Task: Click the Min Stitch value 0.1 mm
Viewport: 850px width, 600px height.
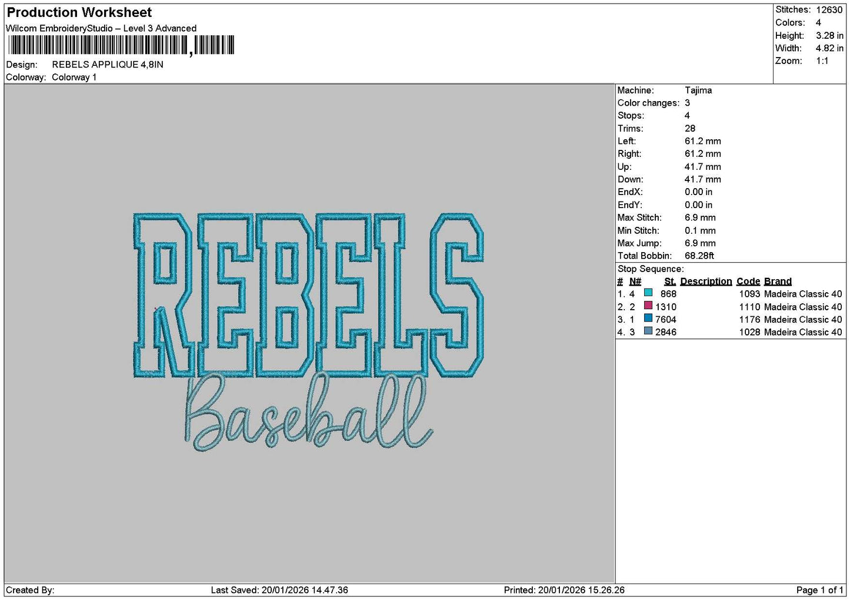Action: [701, 230]
